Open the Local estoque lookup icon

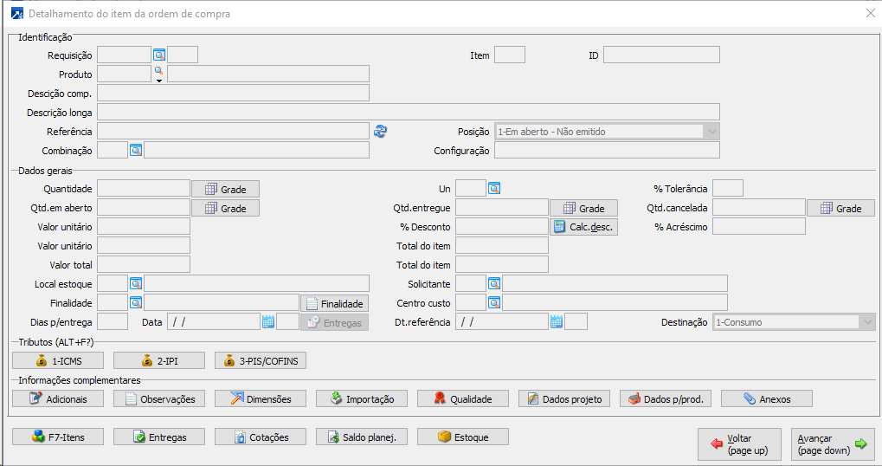pos(136,284)
